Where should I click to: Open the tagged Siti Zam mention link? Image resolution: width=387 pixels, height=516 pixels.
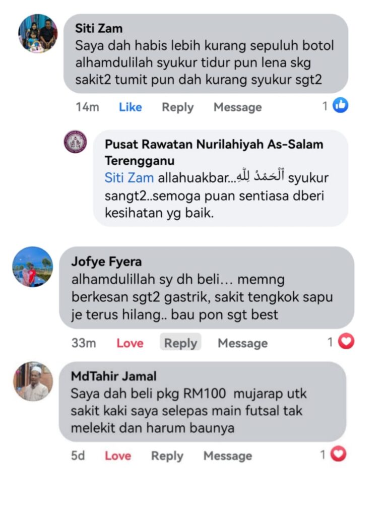coord(129,178)
